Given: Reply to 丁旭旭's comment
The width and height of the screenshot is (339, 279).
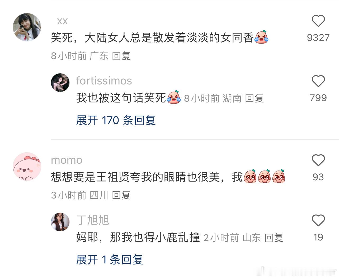Looking at the screenshot, I should pyautogui.click(x=274, y=238).
